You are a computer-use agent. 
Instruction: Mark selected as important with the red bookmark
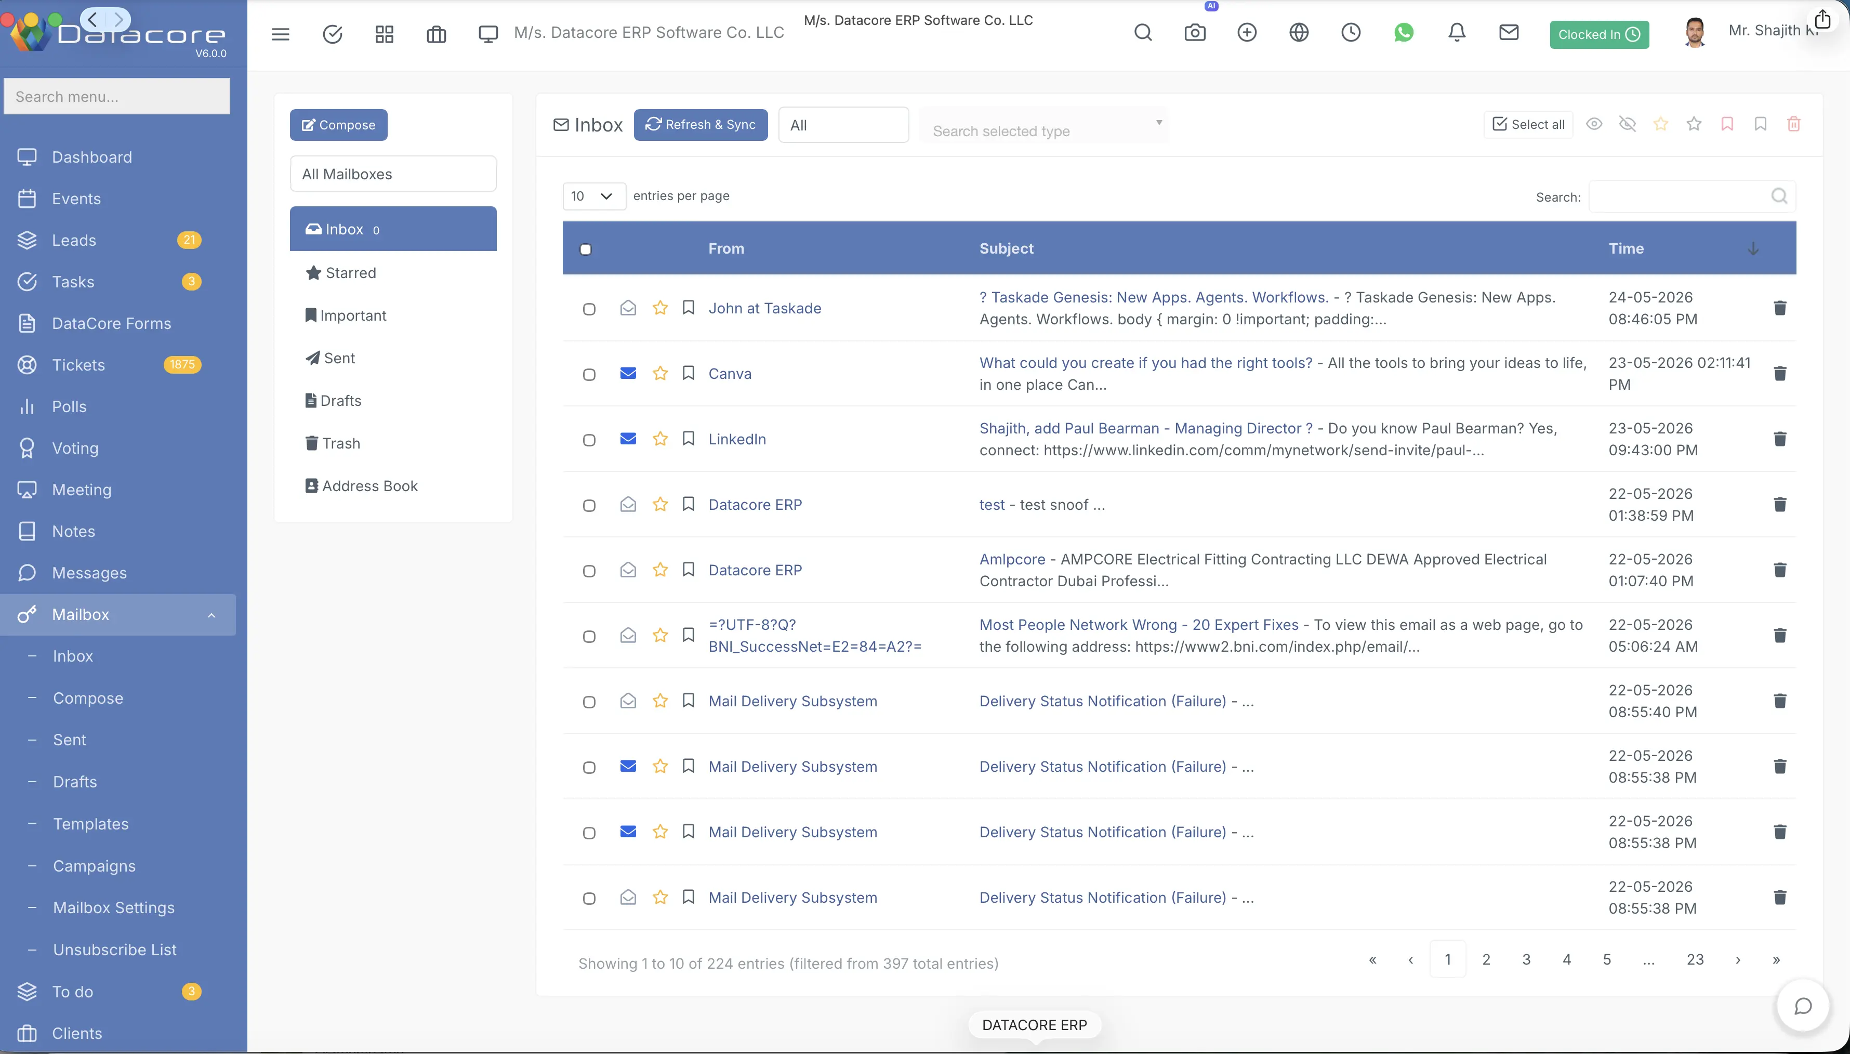tap(1727, 124)
